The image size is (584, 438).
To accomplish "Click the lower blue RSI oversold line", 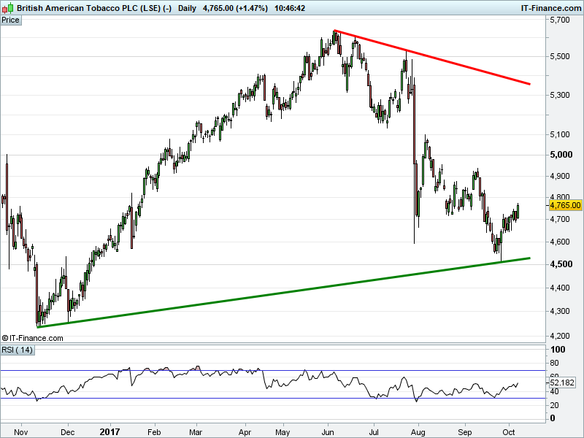I will tap(273, 399).
